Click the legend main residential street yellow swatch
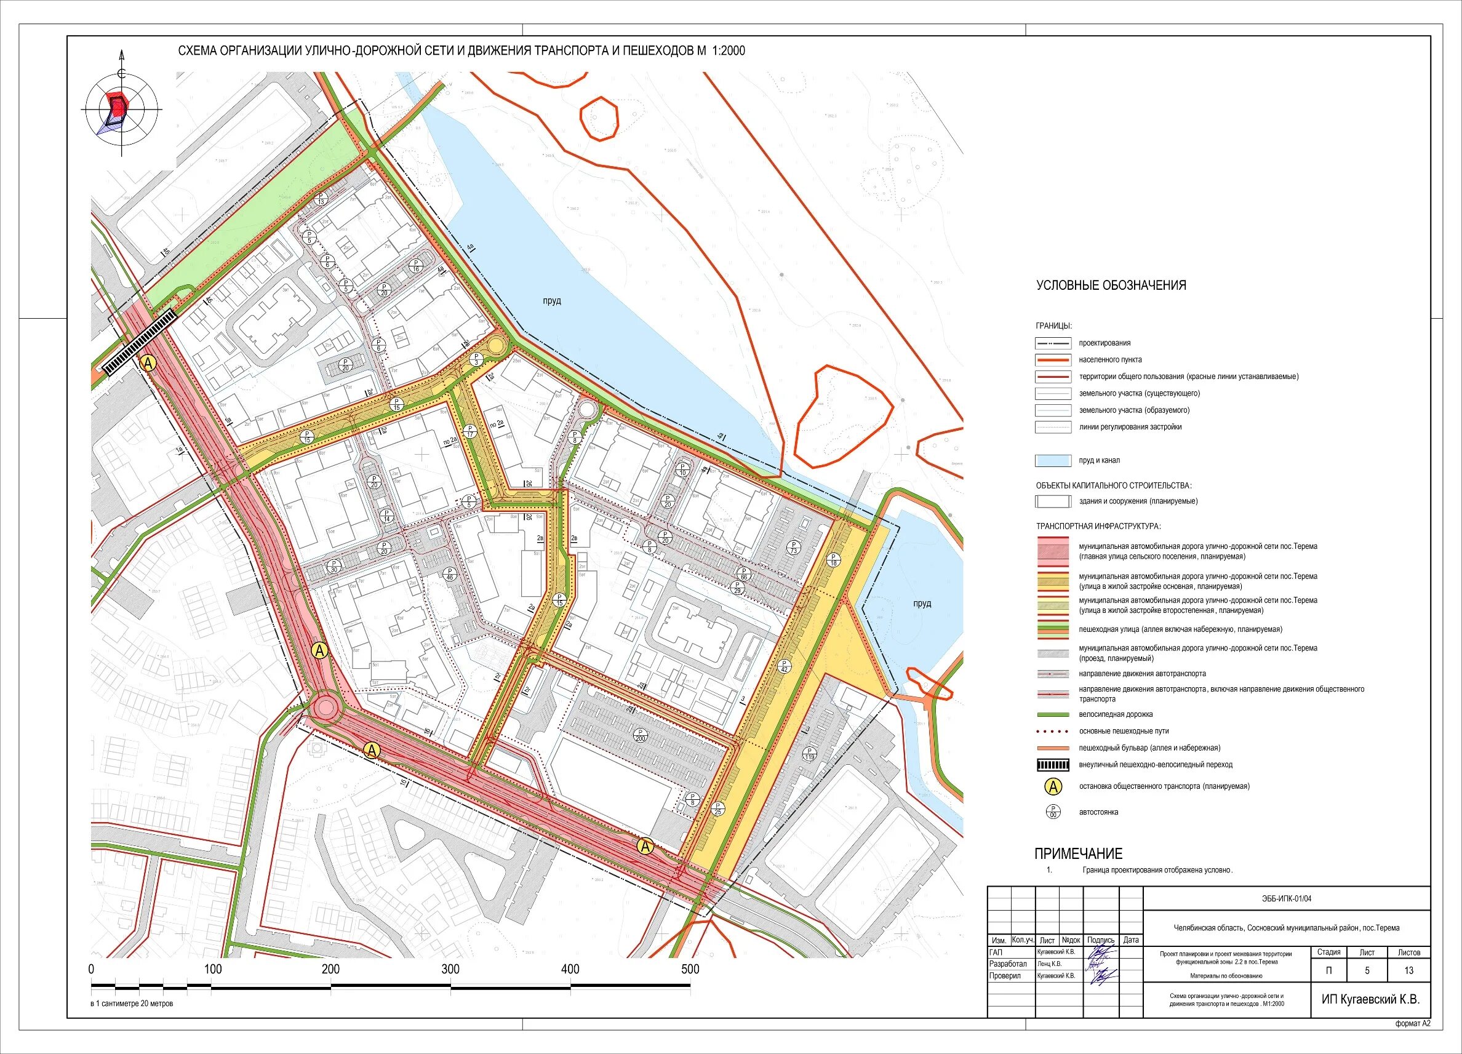 [1053, 581]
